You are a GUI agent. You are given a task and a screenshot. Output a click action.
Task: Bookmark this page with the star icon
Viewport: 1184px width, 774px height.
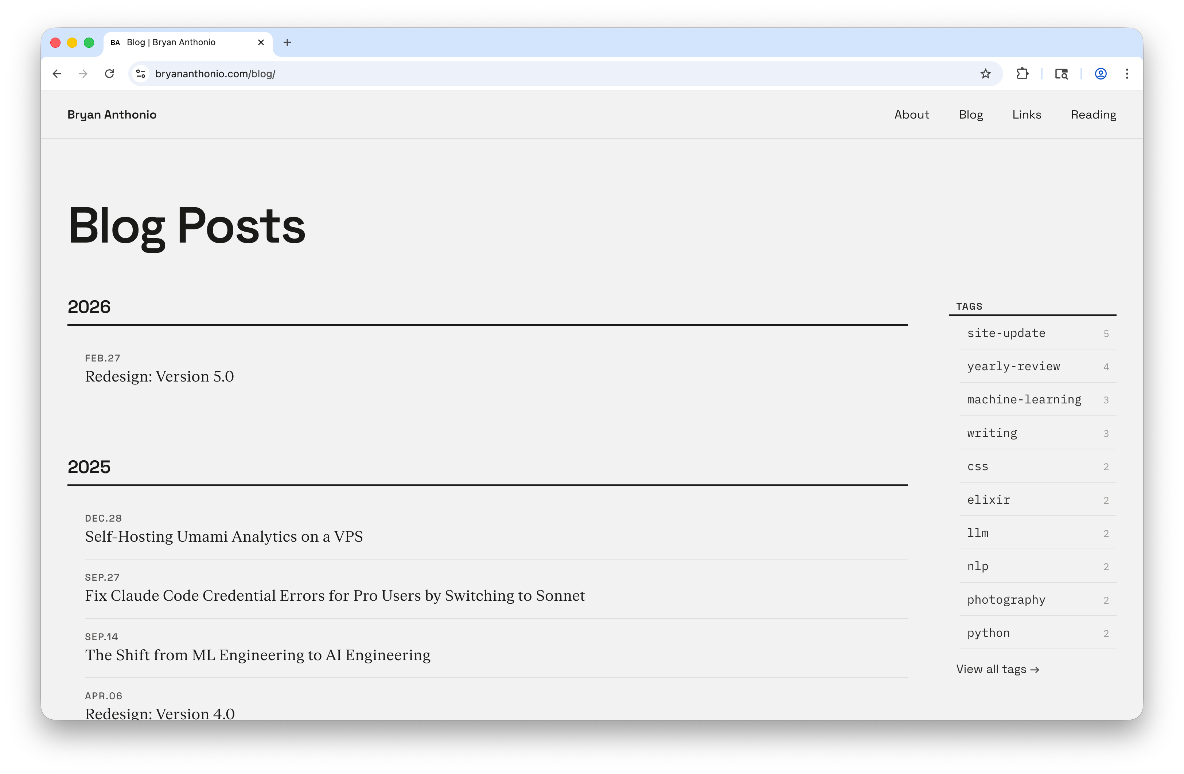[x=985, y=74]
